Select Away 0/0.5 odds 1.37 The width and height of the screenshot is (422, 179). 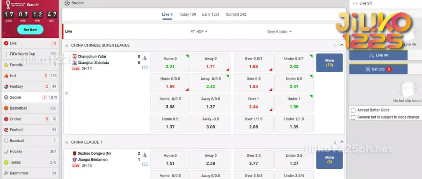[x=211, y=103]
